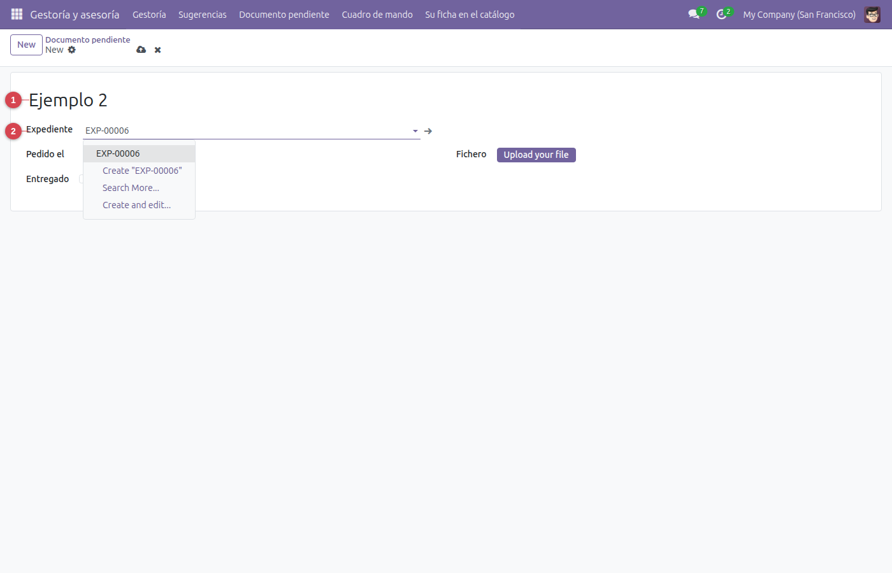The image size is (892, 573).
Task: Click the Upload your file button
Action: pos(536,155)
